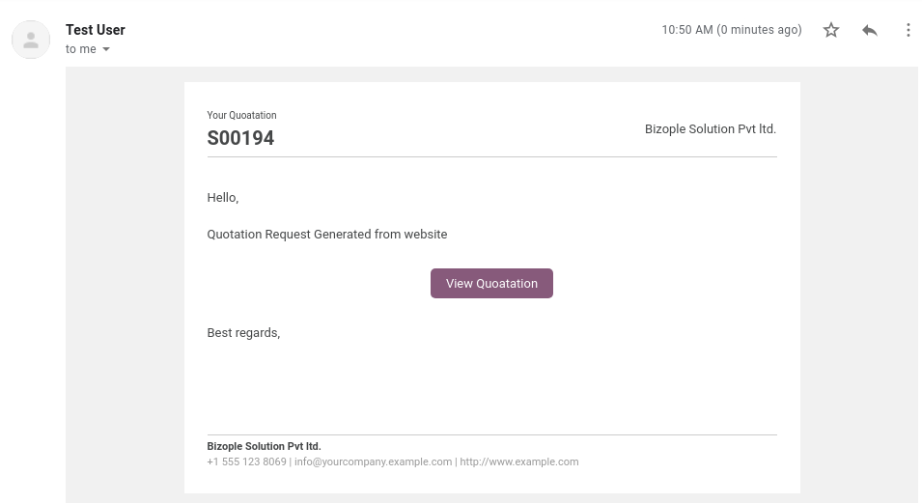
Task: Open the three-dot more options menu
Action: coord(908,30)
